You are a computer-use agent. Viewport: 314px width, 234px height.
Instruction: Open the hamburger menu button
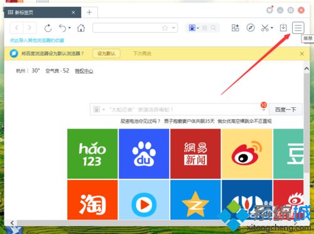click(298, 28)
